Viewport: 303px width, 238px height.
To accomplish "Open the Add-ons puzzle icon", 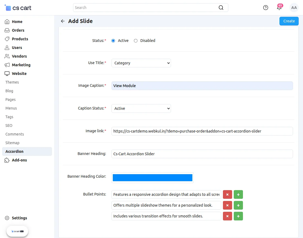I will [6, 160].
